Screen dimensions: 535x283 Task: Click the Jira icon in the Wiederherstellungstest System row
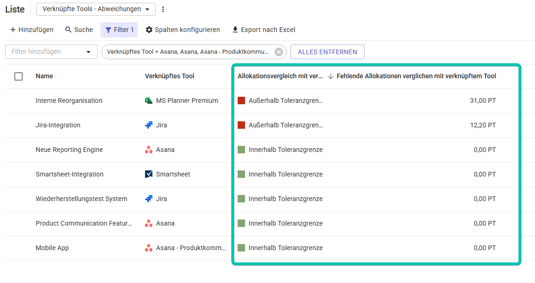point(149,199)
